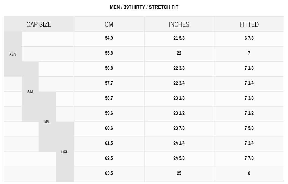Select the 22 3/8 inches cell
Image resolution: width=288 pixels, height=184 pixels.
179,68
